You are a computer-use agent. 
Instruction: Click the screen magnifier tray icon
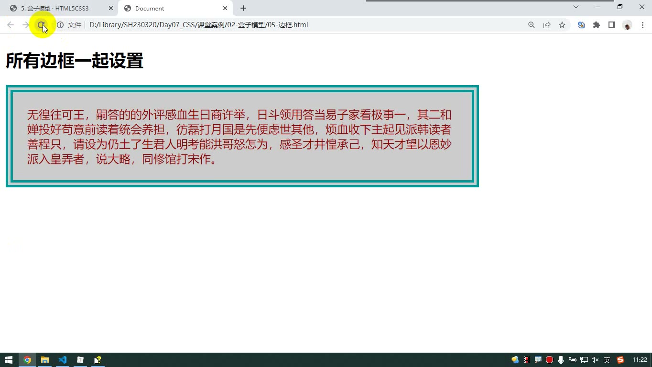pos(538,360)
